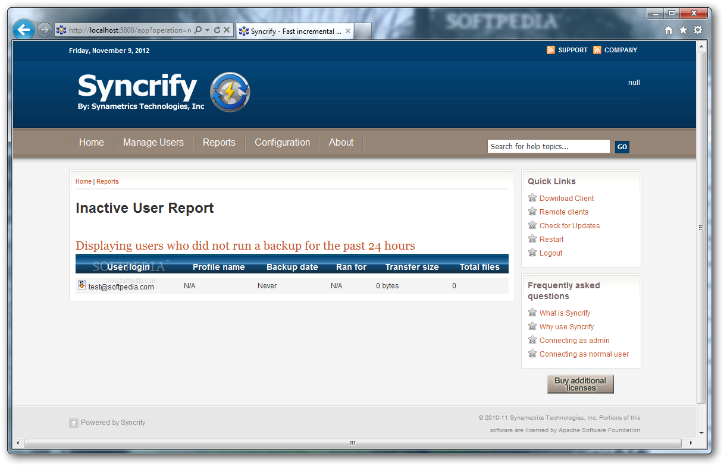Screen dimensions: 724x466
Task: Open the address bar autocomplete dropdown arrow
Action: pos(207,30)
